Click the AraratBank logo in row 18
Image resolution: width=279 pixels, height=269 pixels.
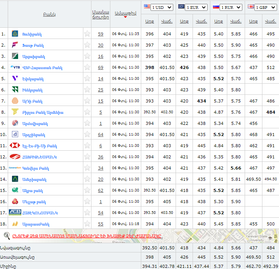point(15,224)
